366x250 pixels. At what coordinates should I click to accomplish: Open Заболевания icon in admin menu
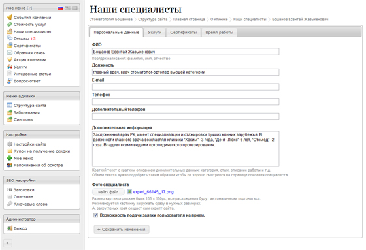pos(10,112)
